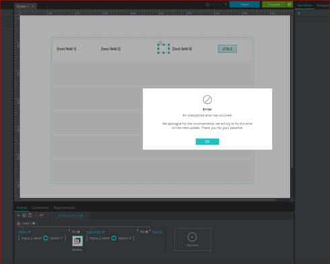Close the Screen 1 tab
Viewport: 330px width, 264px height.
(33, 6)
